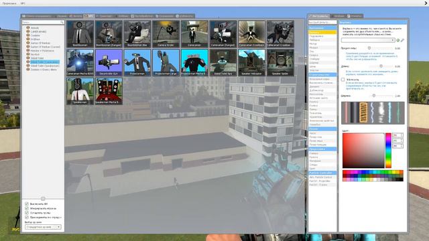Viewport: 429px width, 241px height.
Task: Switch to the Утилиты tab
Action: point(354,16)
